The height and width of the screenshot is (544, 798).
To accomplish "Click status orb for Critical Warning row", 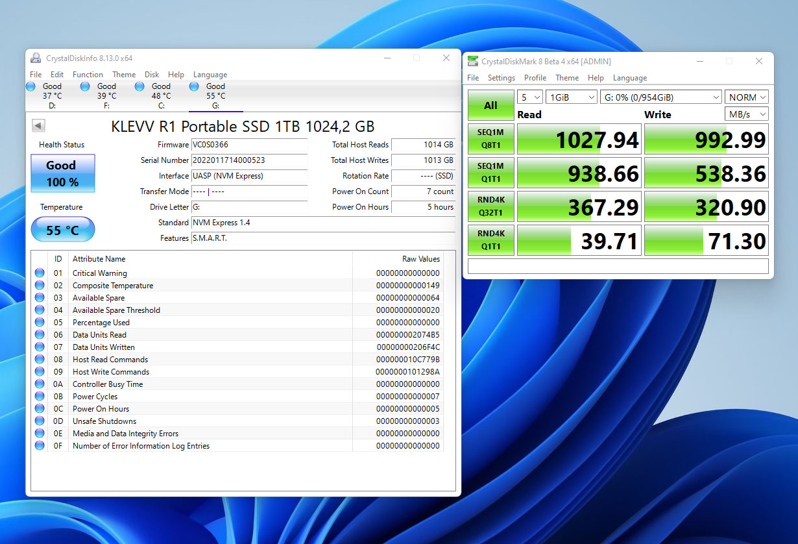I will tap(40, 273).
